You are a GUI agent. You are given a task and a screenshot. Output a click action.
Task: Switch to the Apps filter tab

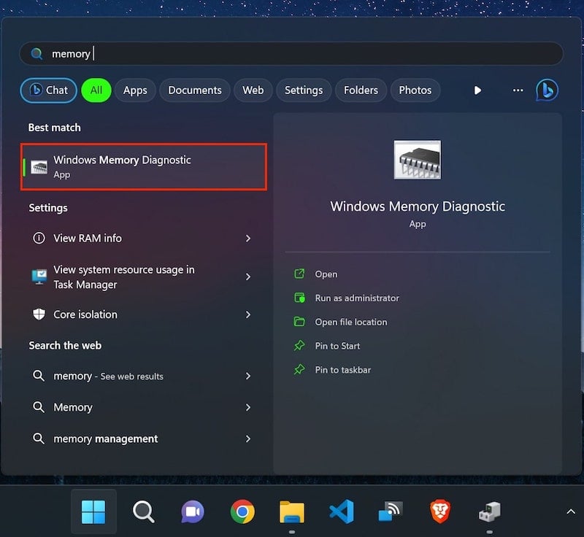coord(135,90)
